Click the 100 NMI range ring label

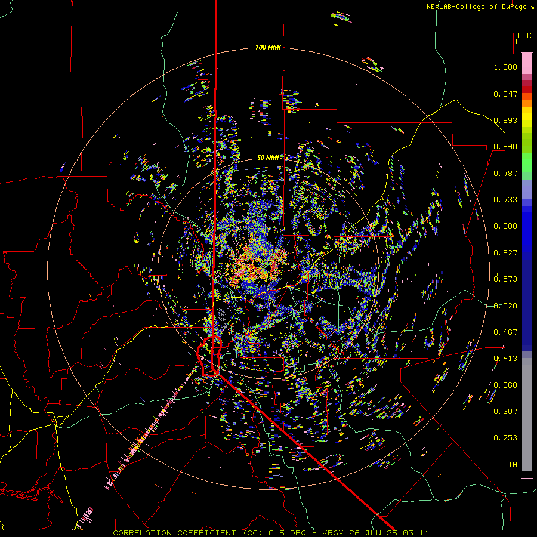[x=268, y=47]
